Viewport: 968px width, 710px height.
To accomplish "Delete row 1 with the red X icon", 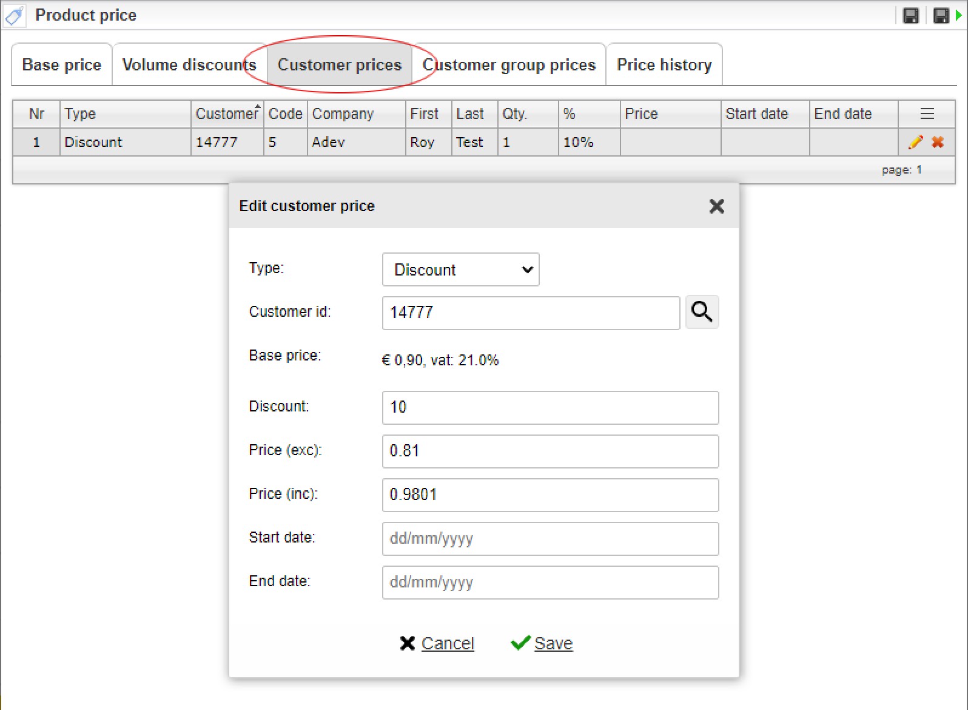I will [x=938, y=142].
